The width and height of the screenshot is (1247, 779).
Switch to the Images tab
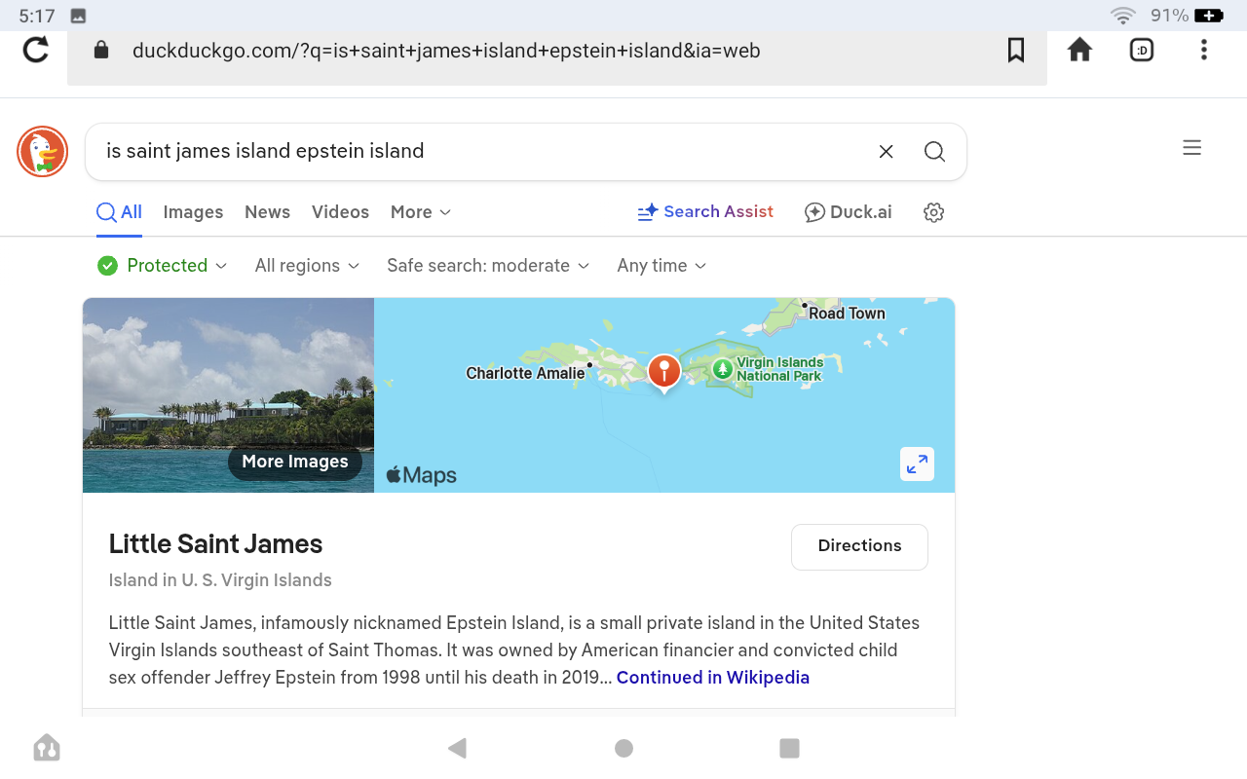click(x=193, y=212)
